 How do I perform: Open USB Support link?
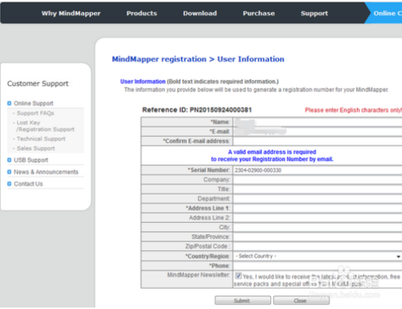pos(31,160)
